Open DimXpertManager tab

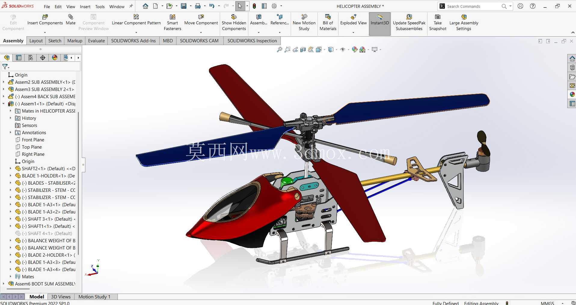click(x=43, y=58)
